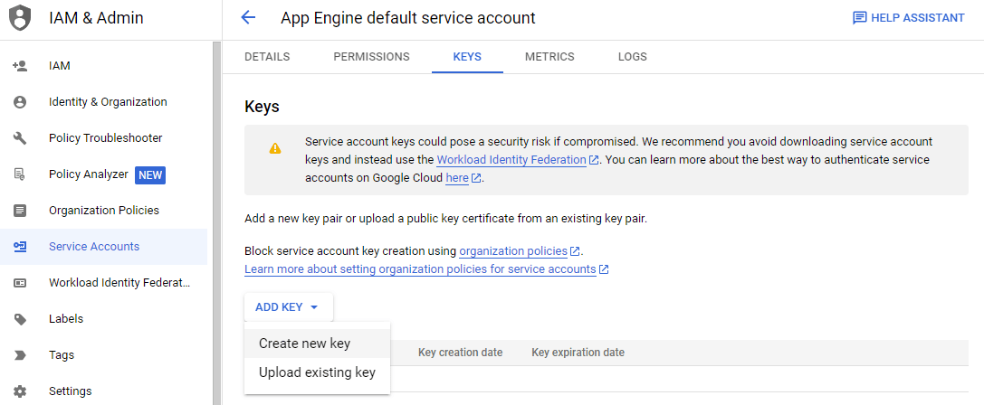
Task: Open the Logs tab
Action: pos(632,57)
